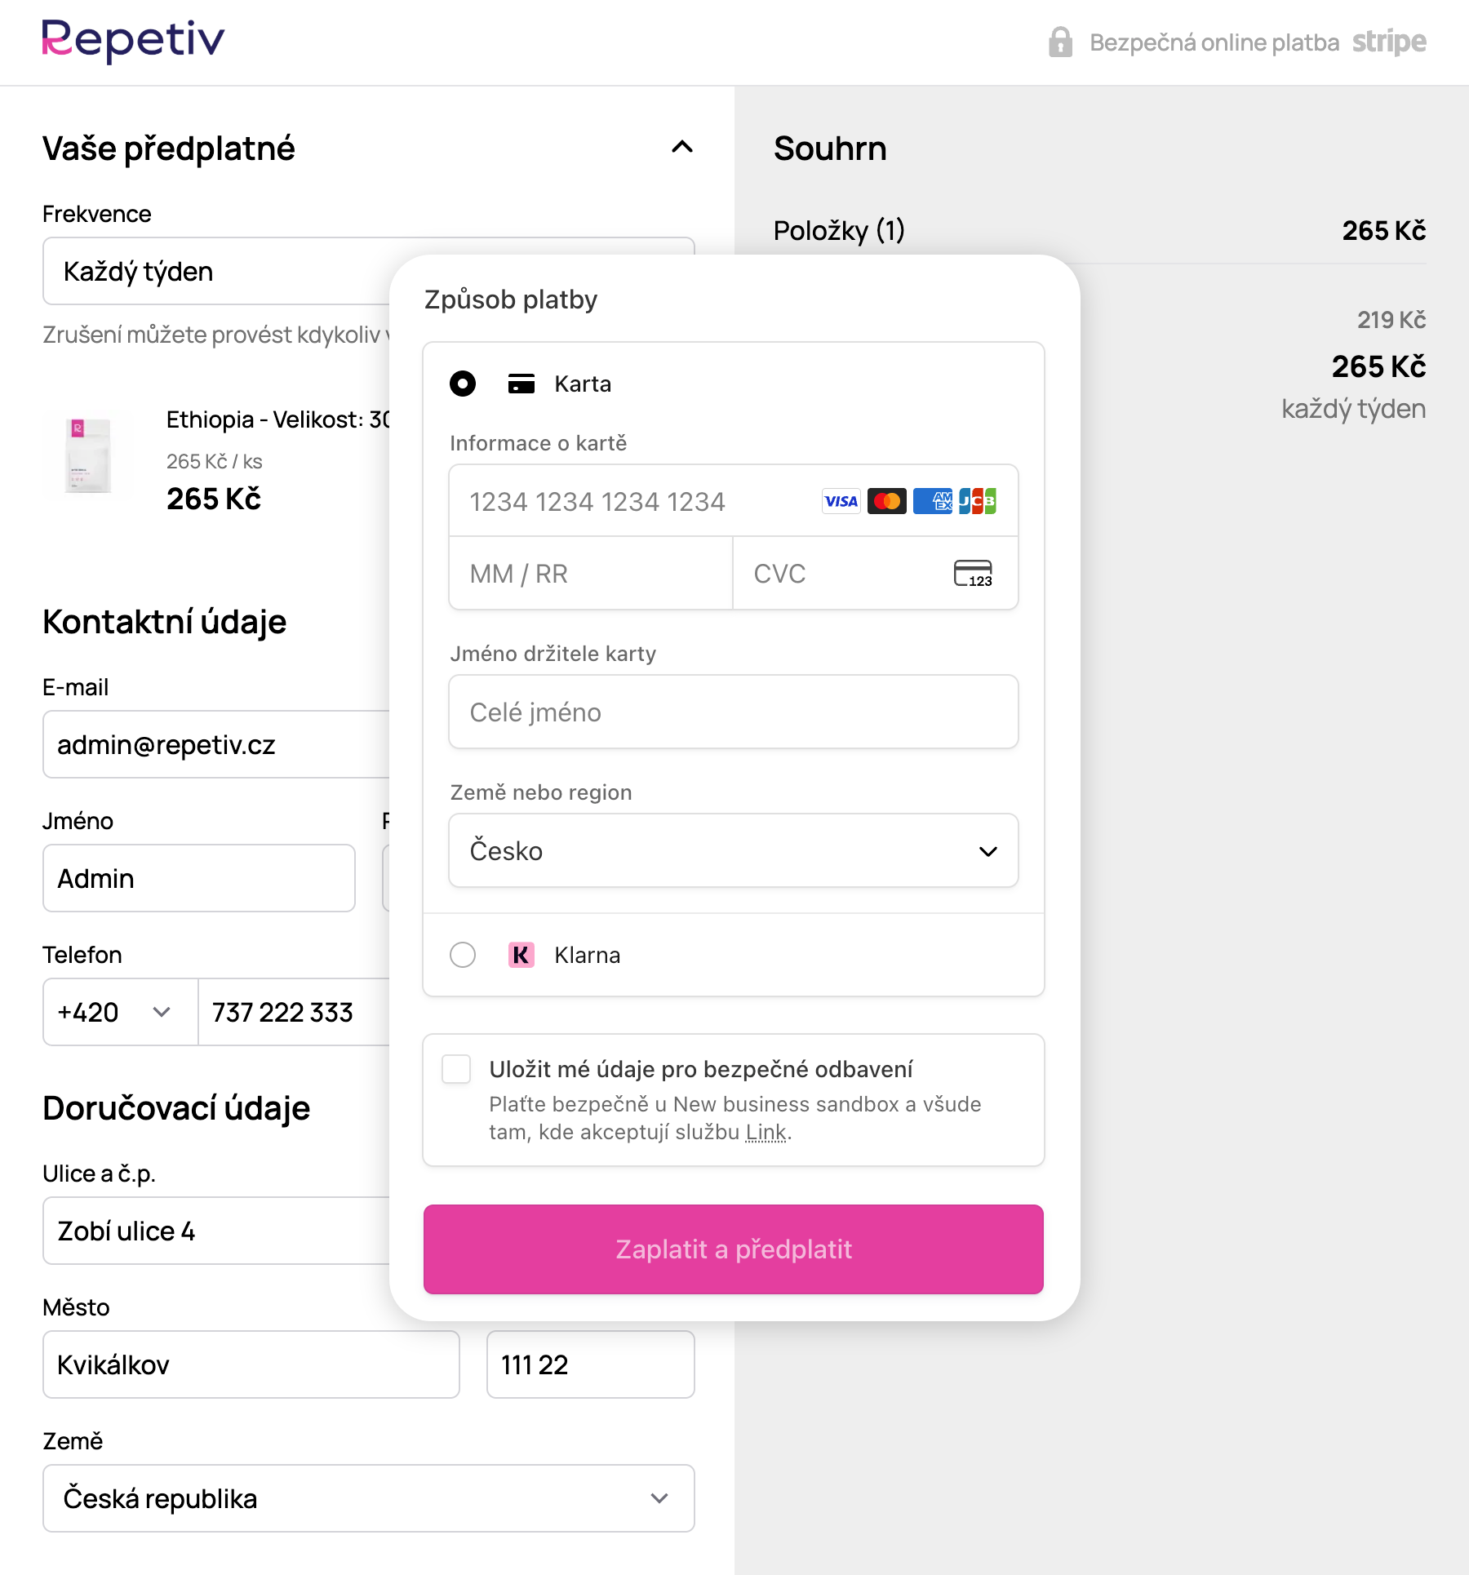The width and height of the screenshot is (1469, 1575).
Task: Click the Repetiv logo
Action: 133,41
